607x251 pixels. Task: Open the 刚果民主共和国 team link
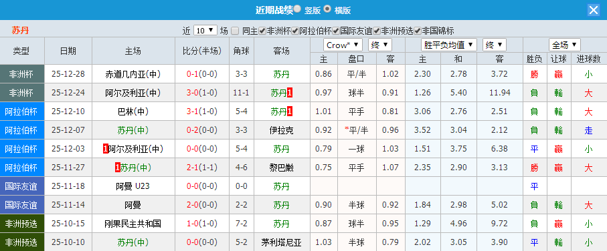[x=133, y=224]
